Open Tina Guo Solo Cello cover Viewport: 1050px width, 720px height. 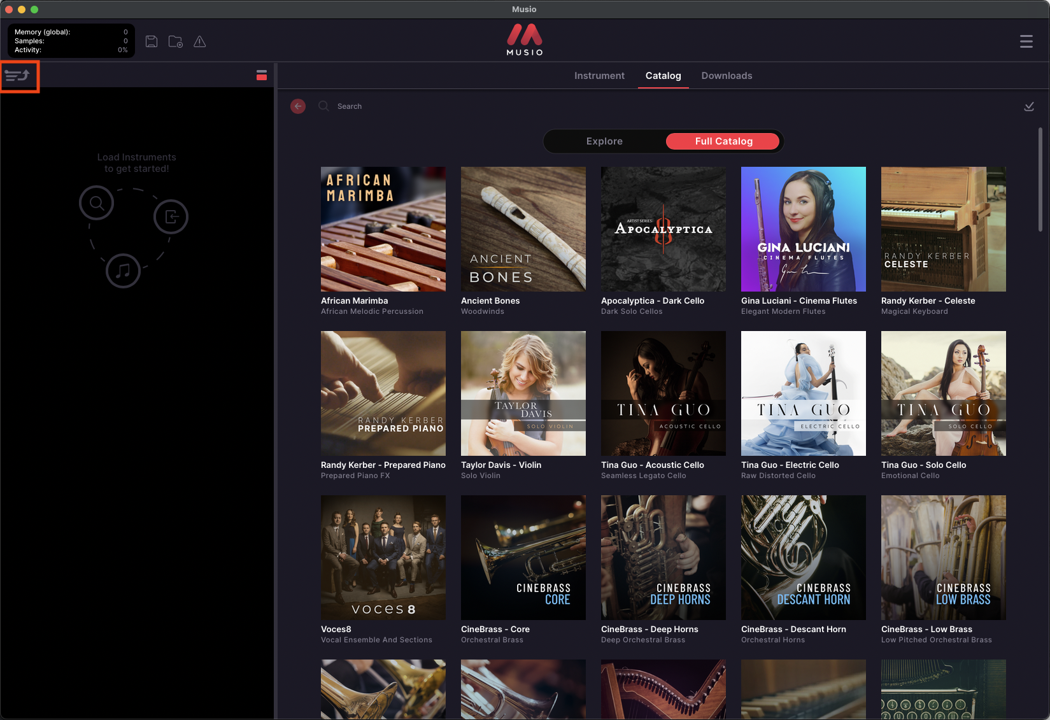(944, 393)
